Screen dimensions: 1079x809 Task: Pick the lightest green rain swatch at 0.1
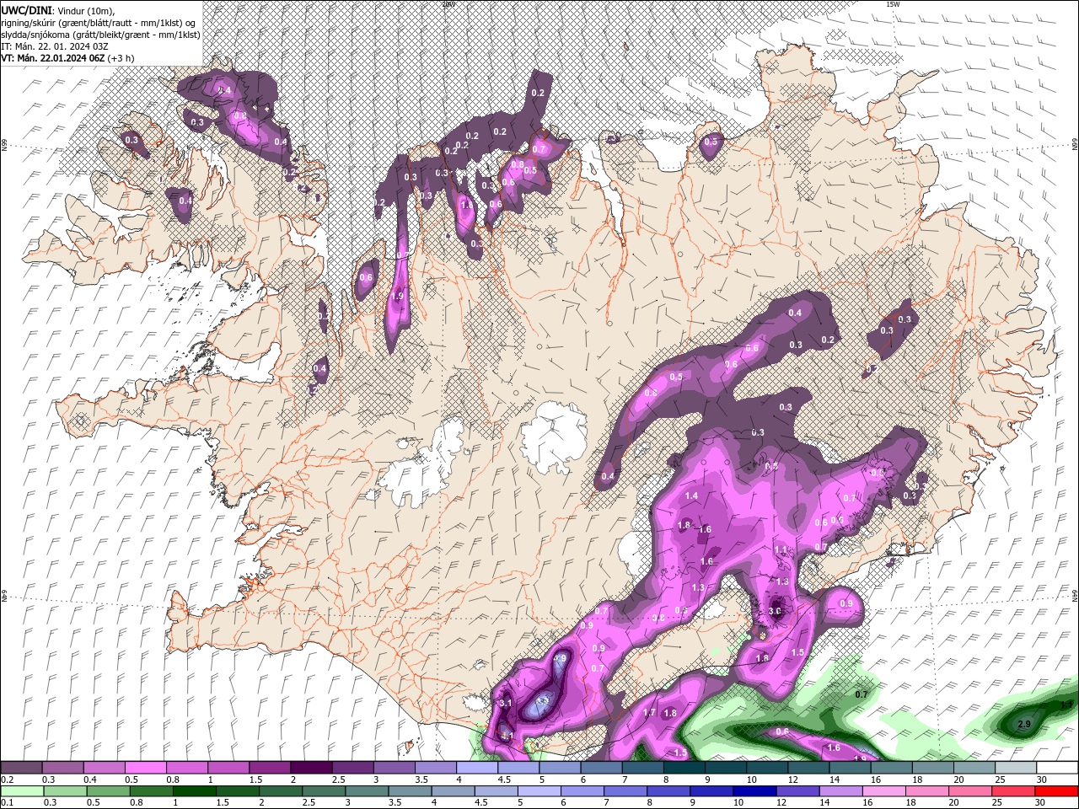coord(21,791)
